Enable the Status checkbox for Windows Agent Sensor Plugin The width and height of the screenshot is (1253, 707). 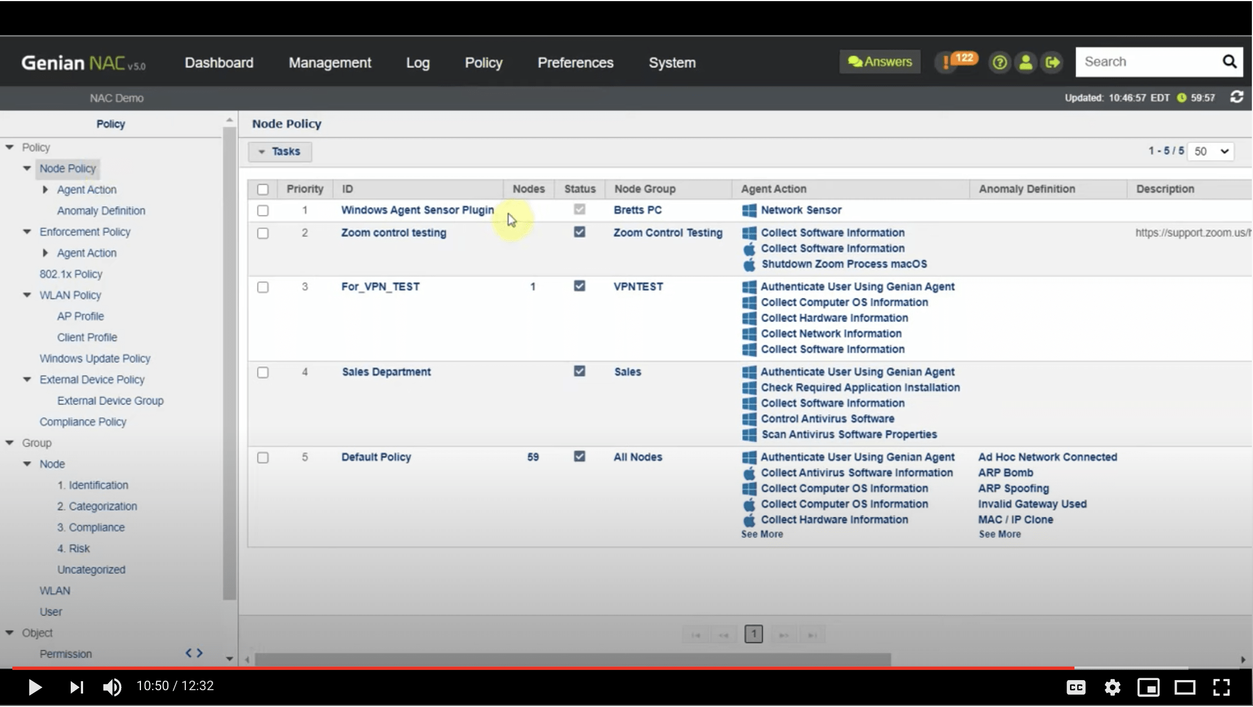pyautogui.click(x=580, y=209)
